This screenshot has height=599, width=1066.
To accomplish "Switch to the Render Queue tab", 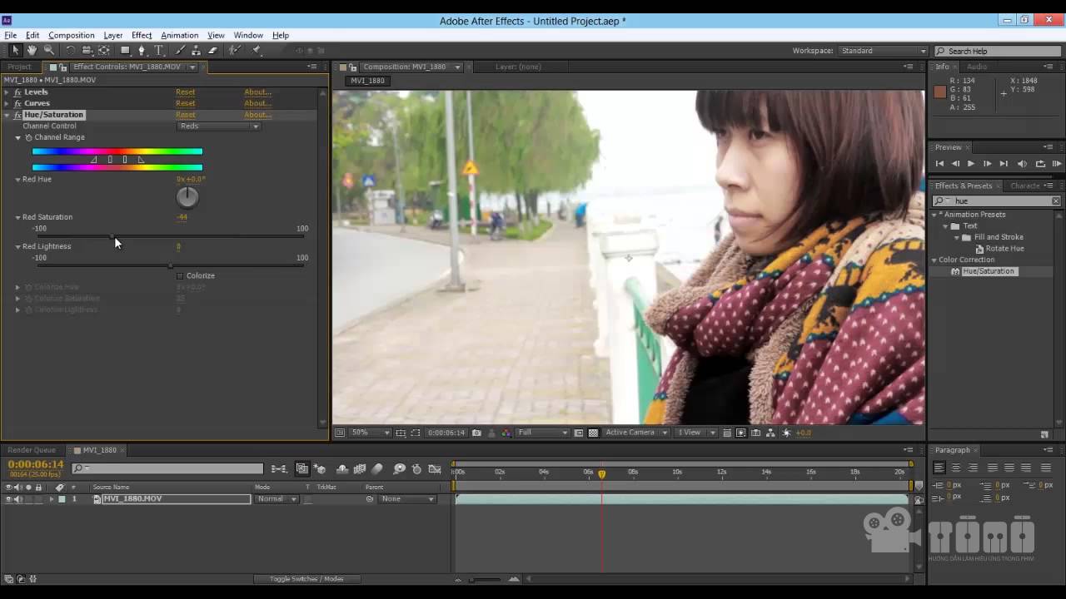I will pyautogui.click(x=32, y=450).
